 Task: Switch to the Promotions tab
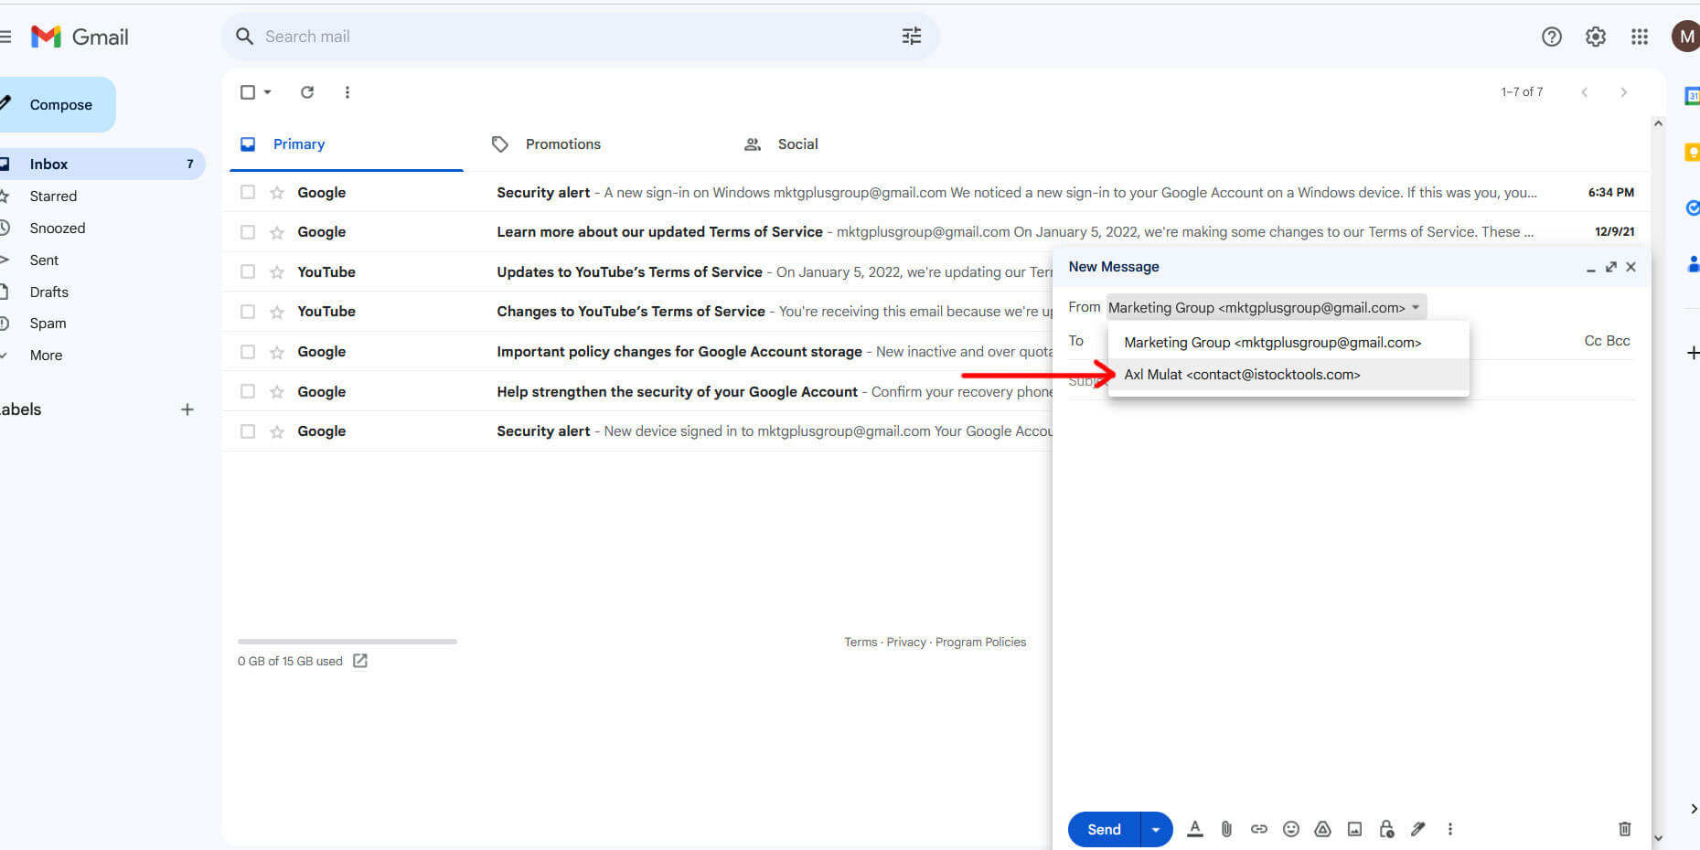563,144
